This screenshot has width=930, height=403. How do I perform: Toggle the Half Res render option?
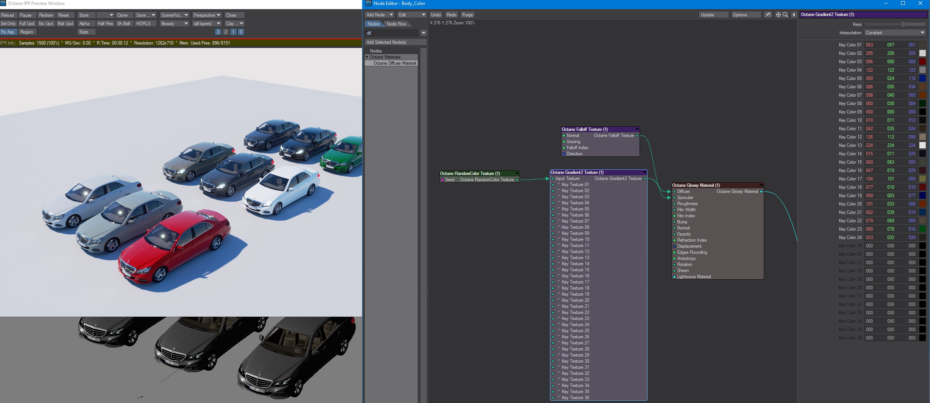pos(105,24)
